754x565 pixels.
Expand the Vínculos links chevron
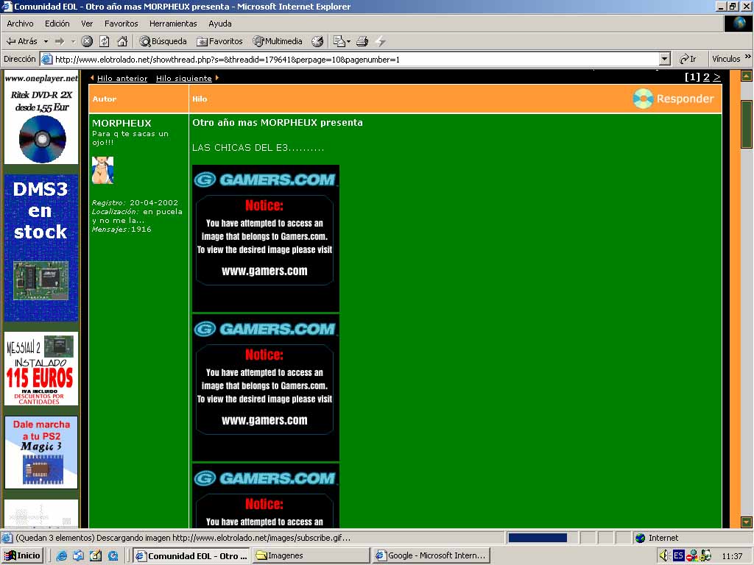[748, 57]
